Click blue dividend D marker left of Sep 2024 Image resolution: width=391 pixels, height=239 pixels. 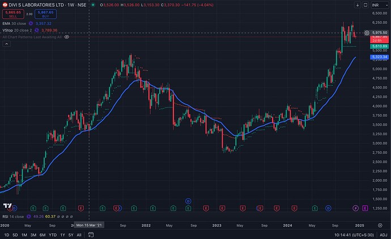click(x=329, y=208)
